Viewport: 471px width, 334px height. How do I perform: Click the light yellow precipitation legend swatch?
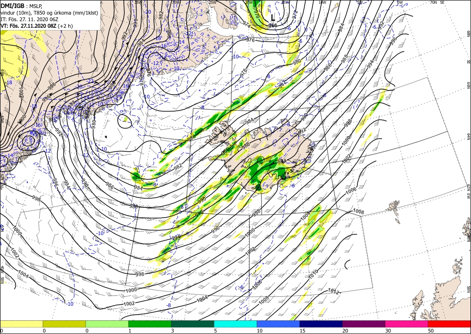[21, 324]
